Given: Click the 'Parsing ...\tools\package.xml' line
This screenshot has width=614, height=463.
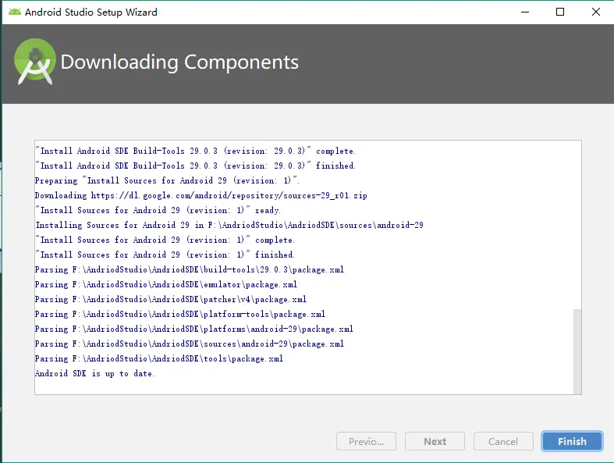Looking at the screenshot, I should 159,358.
